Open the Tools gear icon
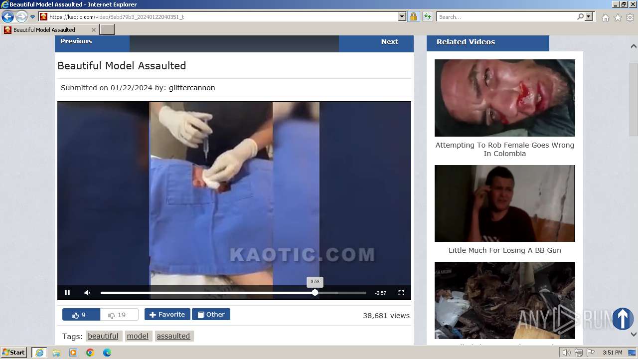 pos(630,17)
